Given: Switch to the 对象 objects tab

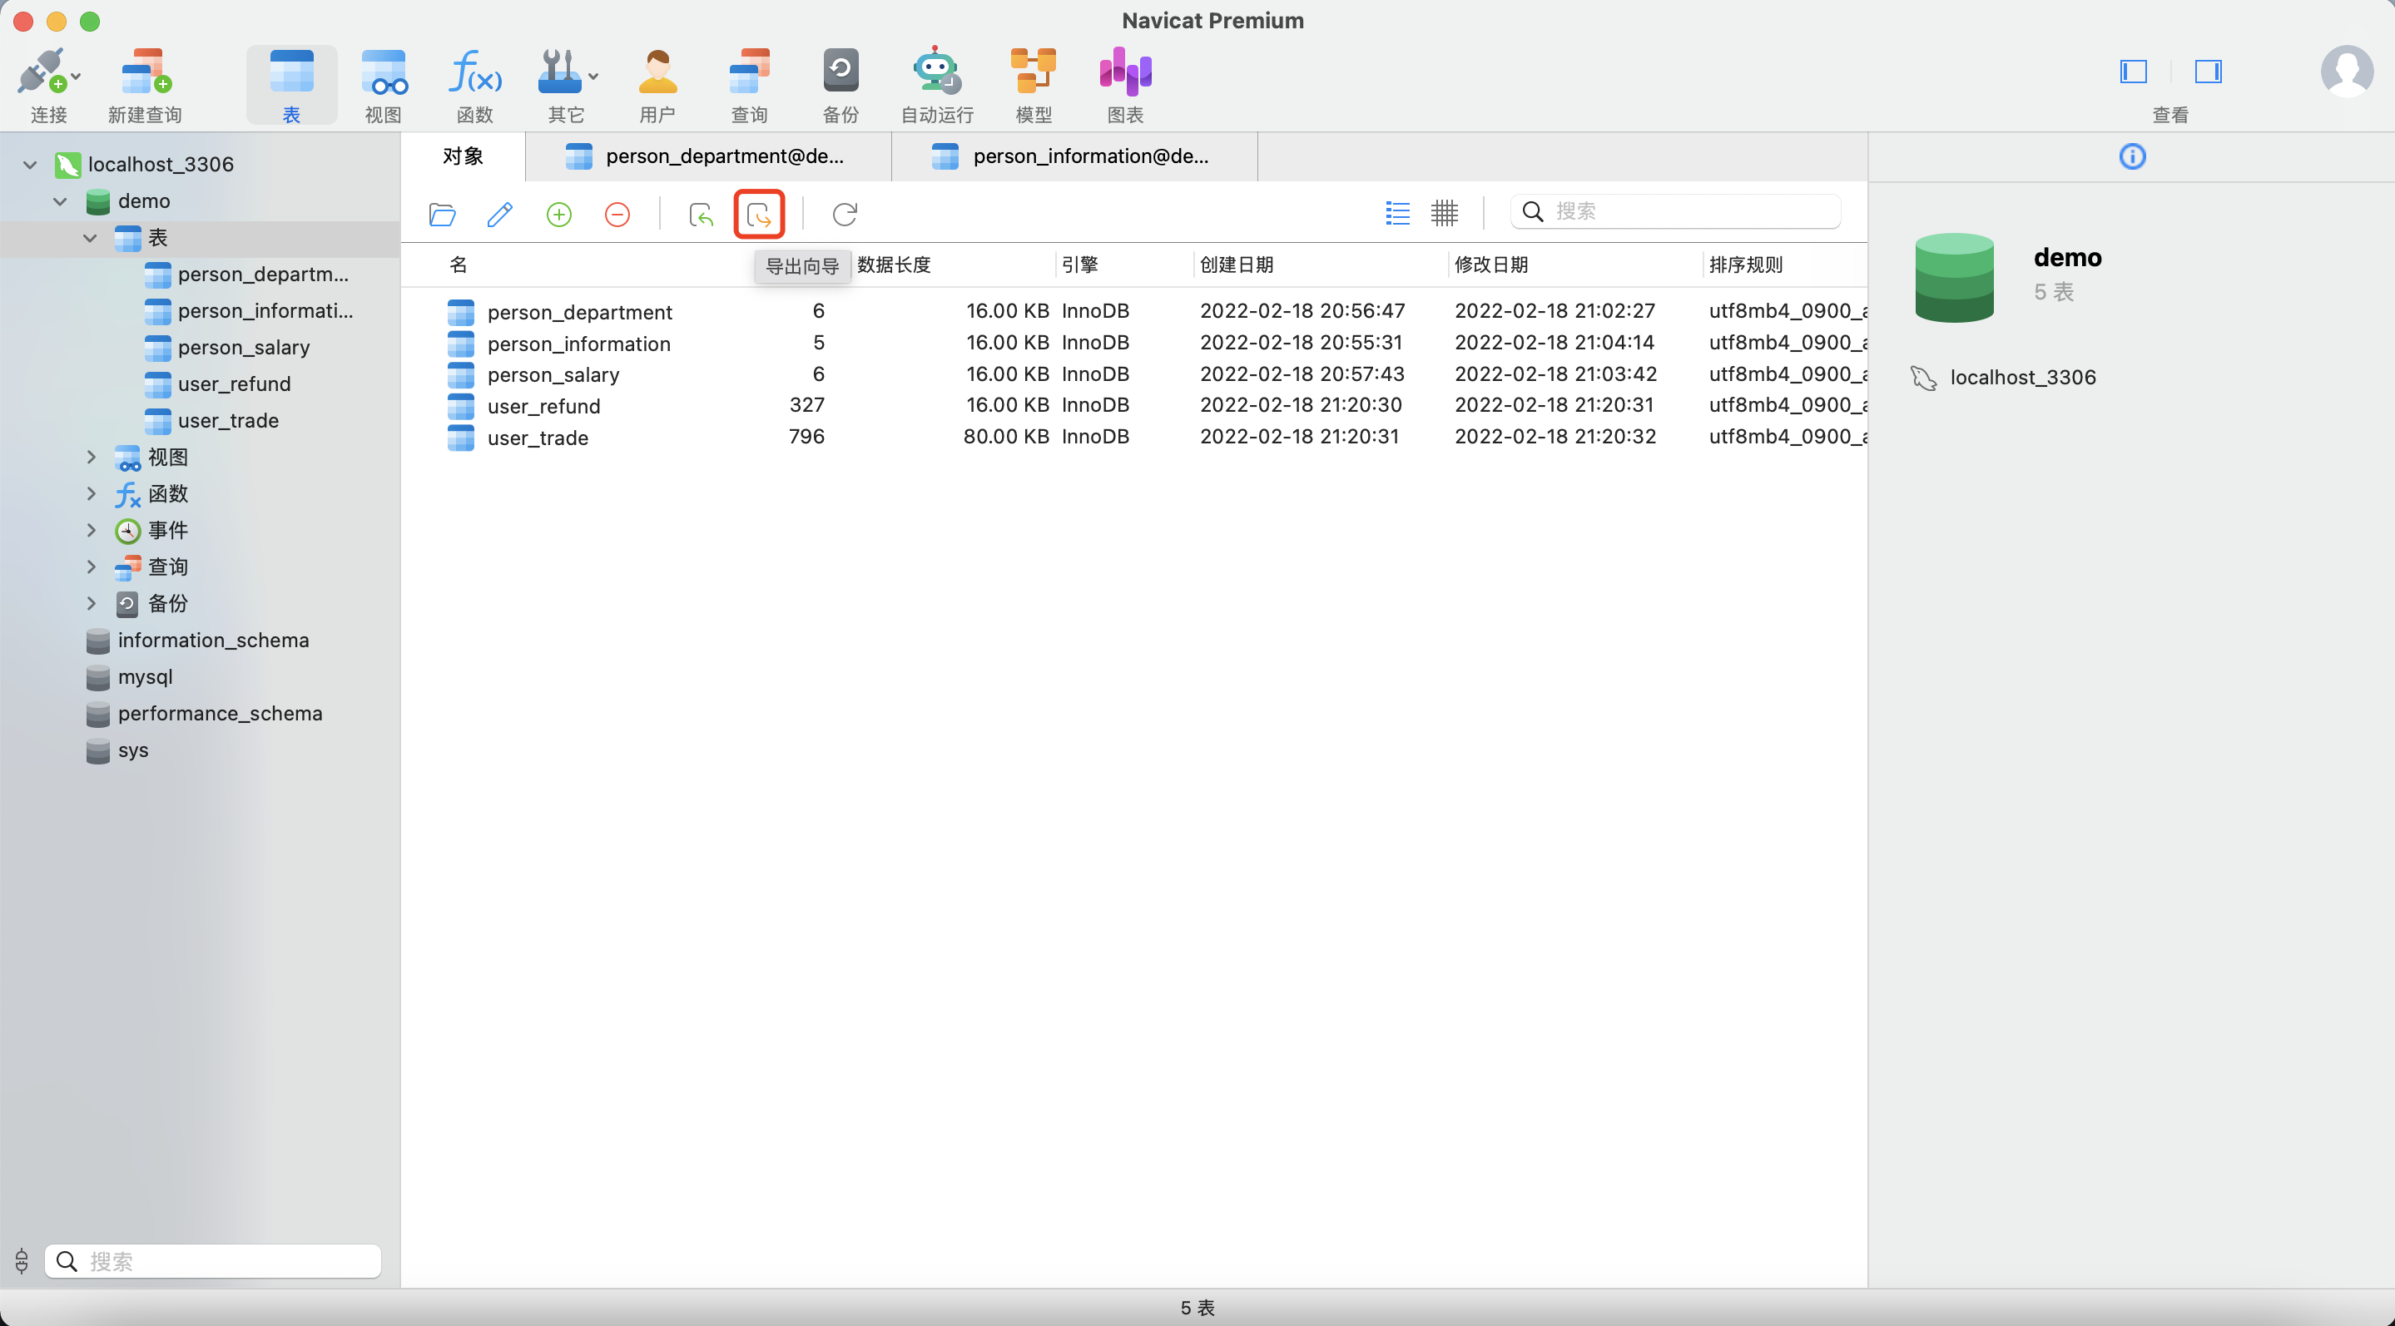Looking at the screenshot, I should (462, 156).
